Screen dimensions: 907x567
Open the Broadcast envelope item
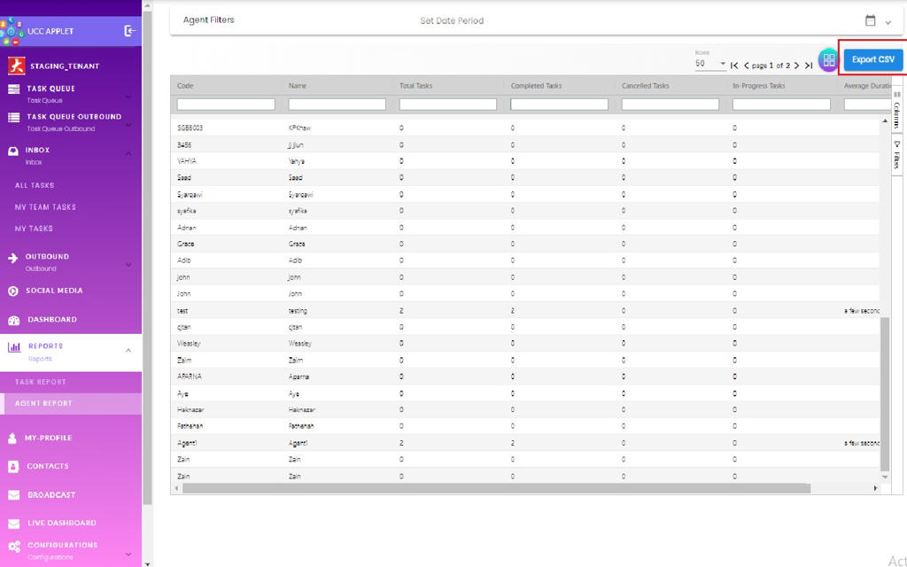[x=50, y=495]
